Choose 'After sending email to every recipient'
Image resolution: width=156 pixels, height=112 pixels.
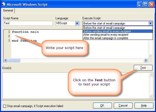pyautogui.click(x=118, y=35)
